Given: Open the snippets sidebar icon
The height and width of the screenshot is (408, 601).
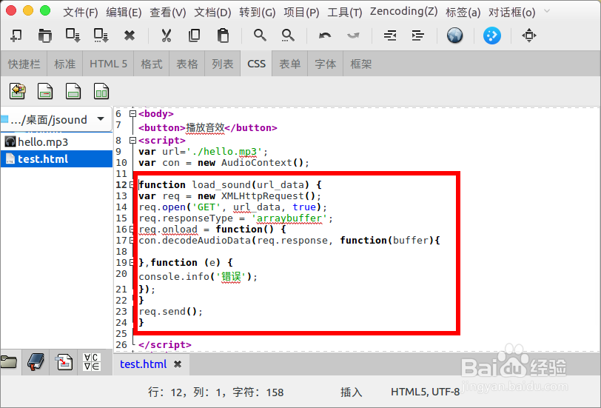Looking at the screenshot, I should click(x=64, y=361).
